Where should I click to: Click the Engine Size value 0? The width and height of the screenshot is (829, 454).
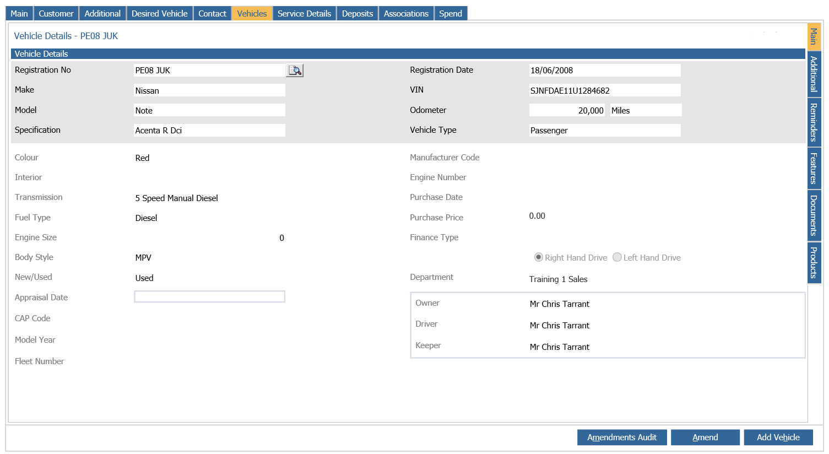(281, 238)
